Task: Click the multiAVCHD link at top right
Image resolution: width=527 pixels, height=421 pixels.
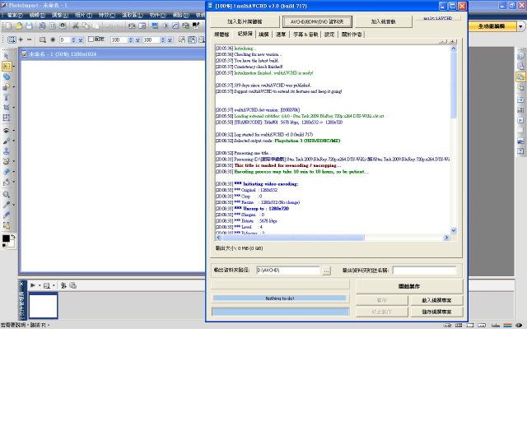Action: [437, 18]
